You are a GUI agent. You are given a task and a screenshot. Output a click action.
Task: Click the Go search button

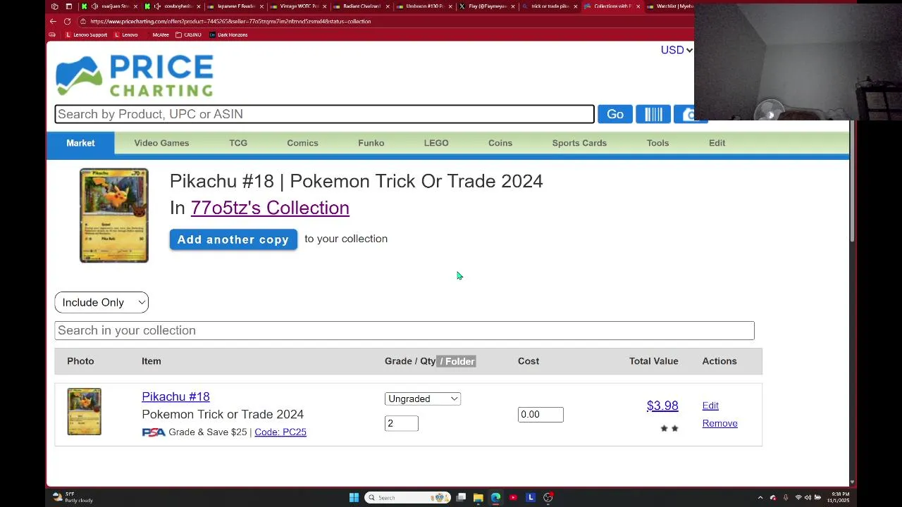[615, 114]
